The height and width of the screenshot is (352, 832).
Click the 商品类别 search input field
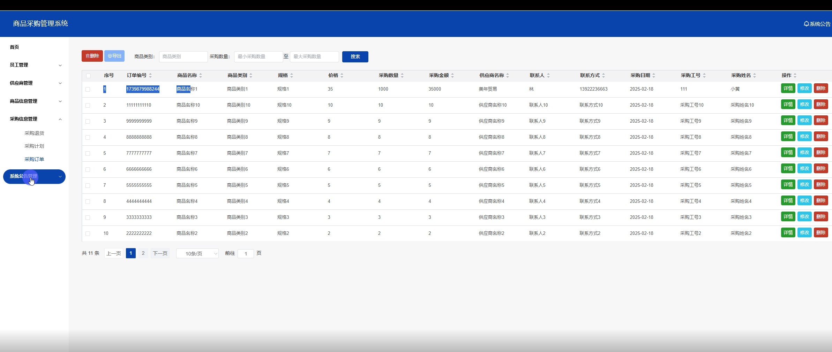(x=183, y=57)
